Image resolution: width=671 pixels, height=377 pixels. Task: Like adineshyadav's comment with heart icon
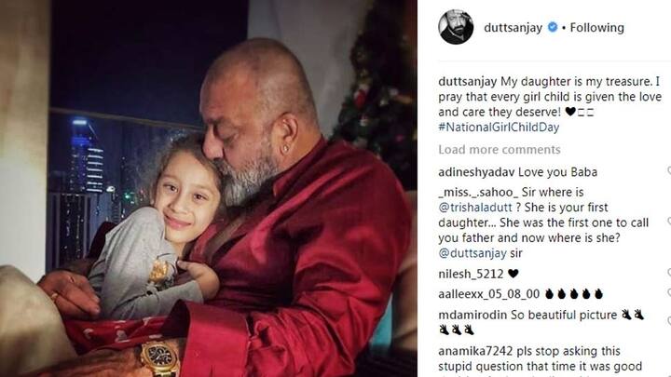pos(669,170)
